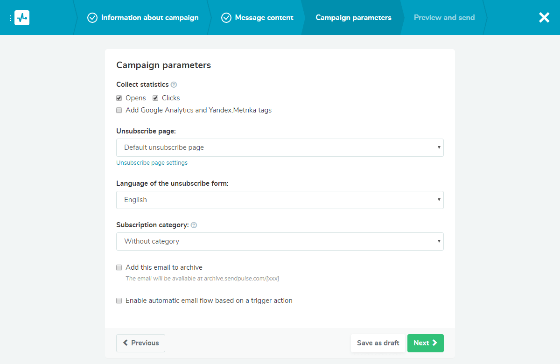This screenshot has height=364, width=560.
Task: Click the Collect statistics help icon
Action: [174, 85]
